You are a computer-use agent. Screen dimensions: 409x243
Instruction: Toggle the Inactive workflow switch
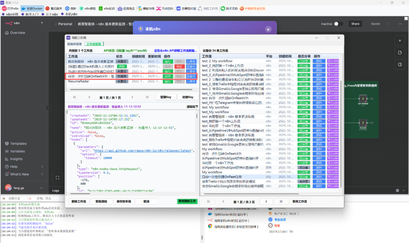(339, 24)
